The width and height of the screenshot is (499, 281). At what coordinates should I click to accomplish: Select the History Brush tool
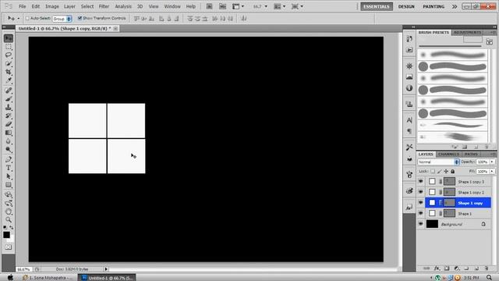tap(9, 116)
